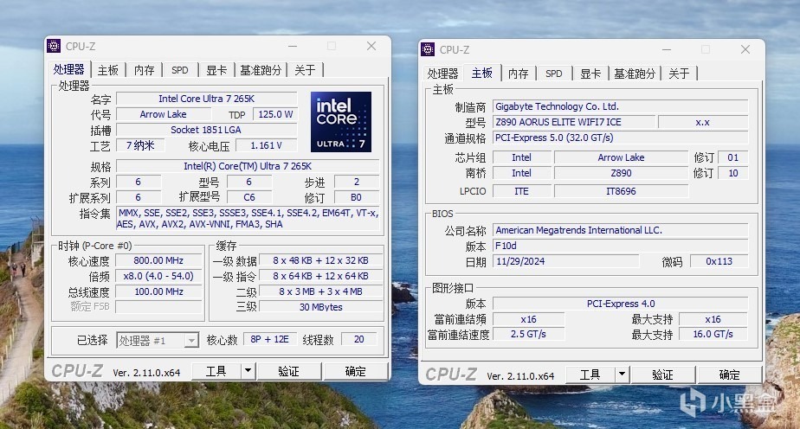Viewport: 800px width, 429px height.
Task: Open 处理器 #1 selection dropdown
Action: point(191,340)
